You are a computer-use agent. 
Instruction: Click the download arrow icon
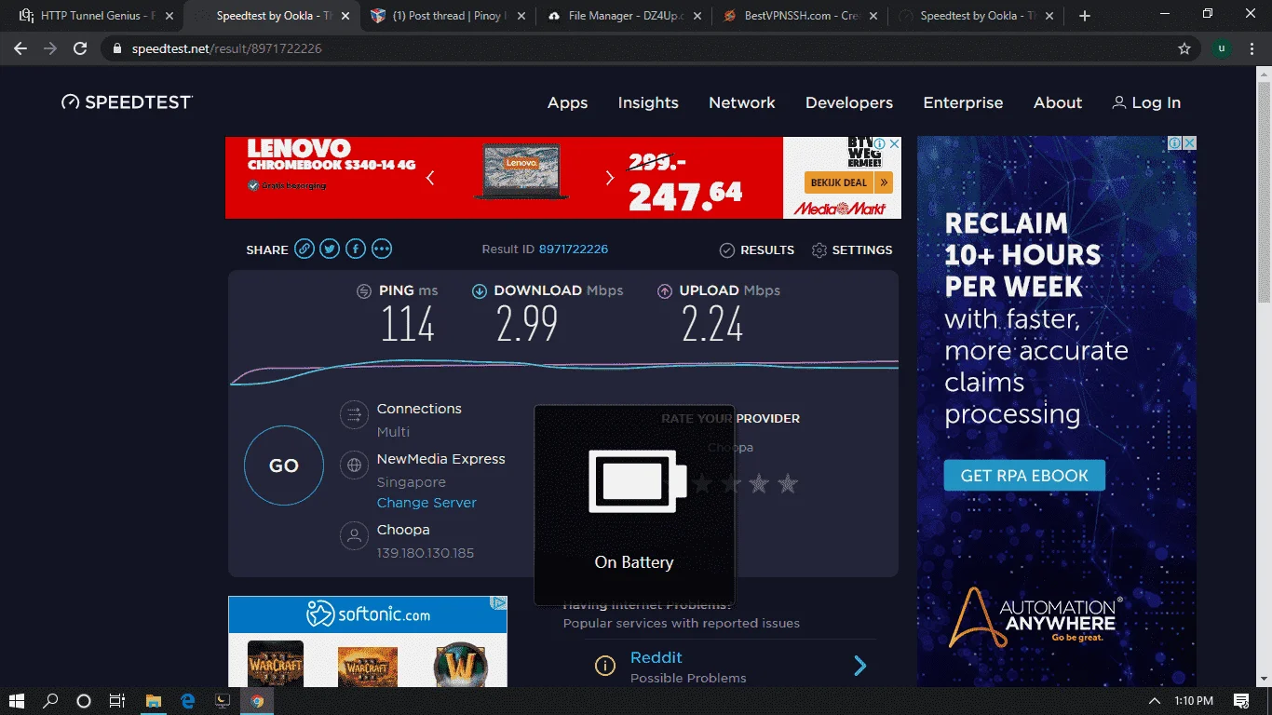pos(480,291)
